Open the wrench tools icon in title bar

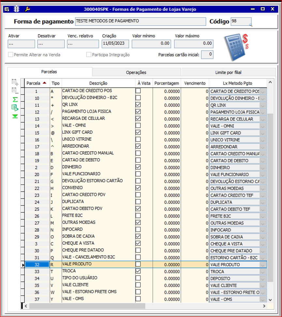27,9
